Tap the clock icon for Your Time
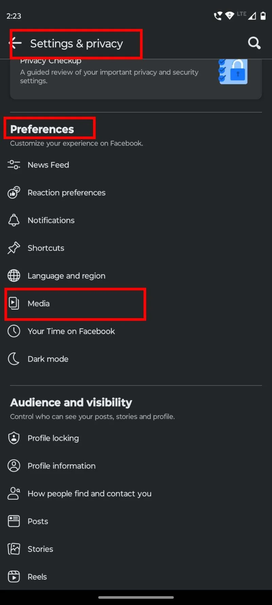272x605 pixels. pyautogui.click(x=14, y=331)
